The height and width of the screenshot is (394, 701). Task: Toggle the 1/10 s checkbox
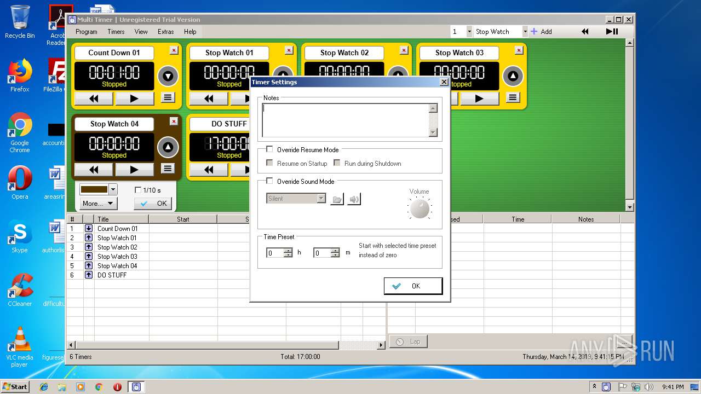pyautogui.click(x=138, y=190)
